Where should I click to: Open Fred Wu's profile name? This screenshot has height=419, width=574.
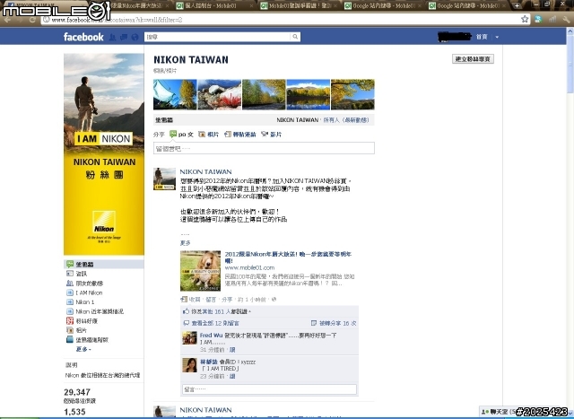tap(212, 336)
